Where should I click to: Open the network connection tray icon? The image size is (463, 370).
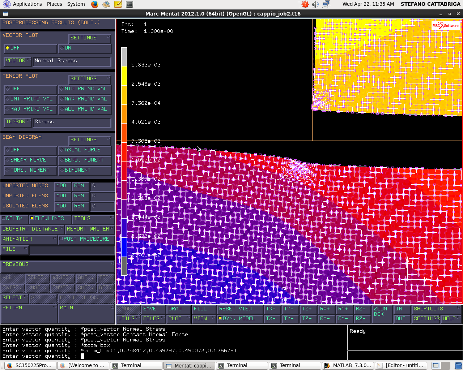[x=326, y=4]
